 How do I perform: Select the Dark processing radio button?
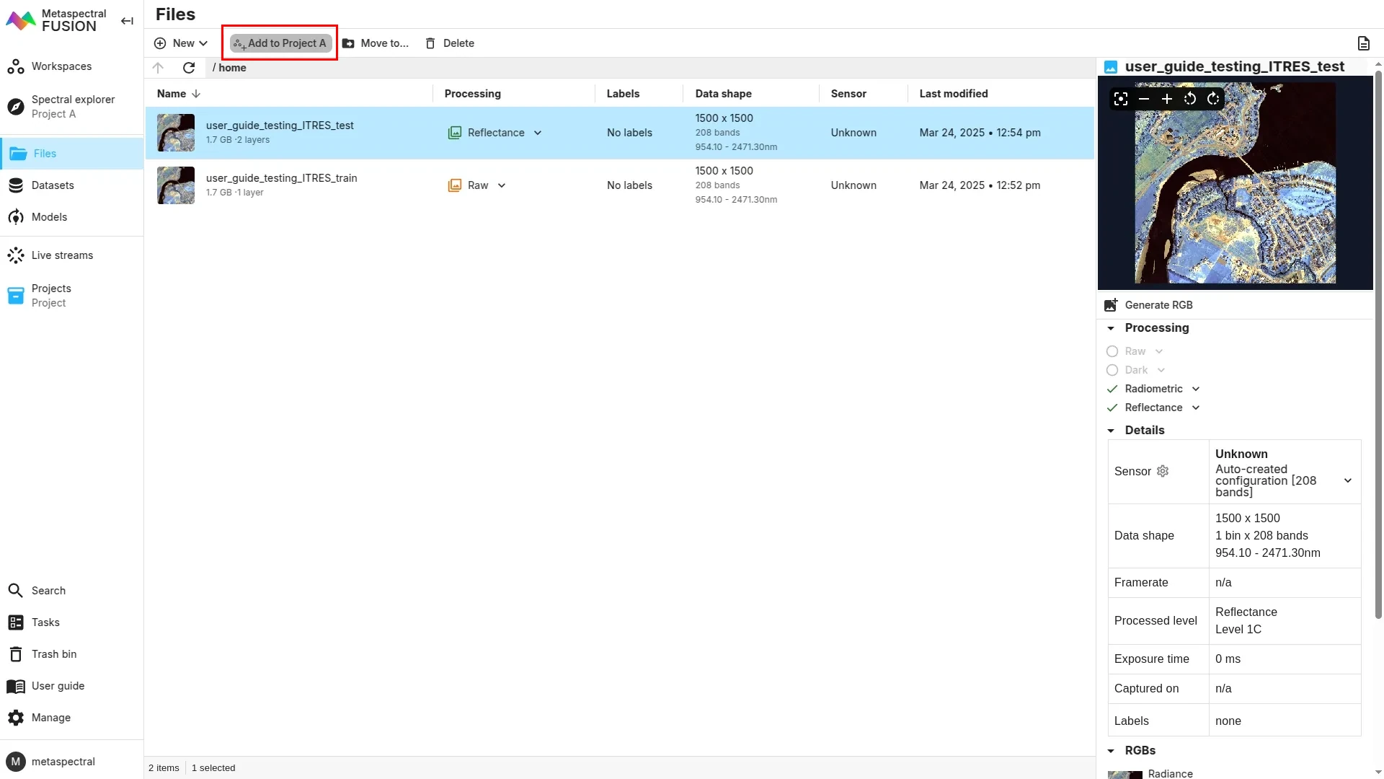(1112, 370)
